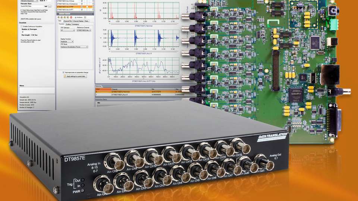Select the Acc-X row in Statistics table
Screen dimensions: 358x201
click(x=140, y=94)
